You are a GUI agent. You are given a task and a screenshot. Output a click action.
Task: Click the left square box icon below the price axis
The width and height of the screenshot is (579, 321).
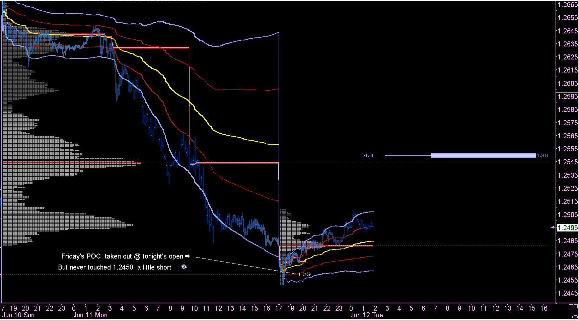click(571, 306)
